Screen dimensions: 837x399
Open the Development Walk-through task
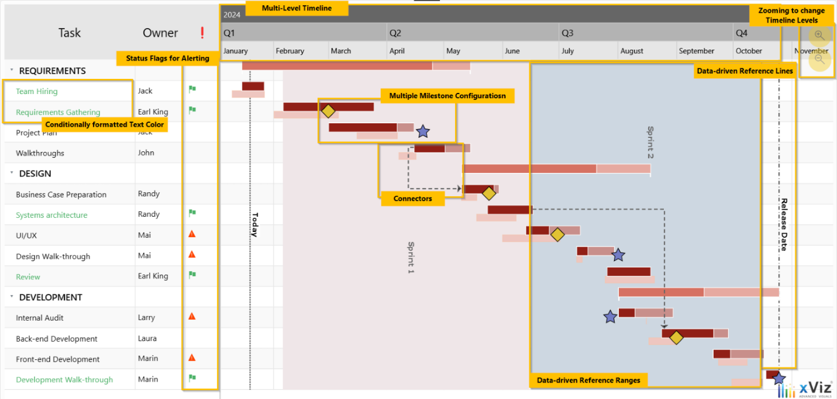click(x=64, y=380)
